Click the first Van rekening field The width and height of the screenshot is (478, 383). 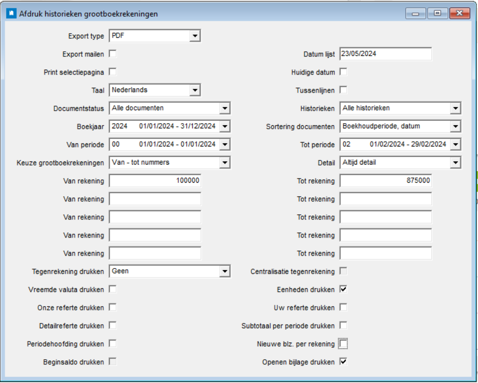155,181
